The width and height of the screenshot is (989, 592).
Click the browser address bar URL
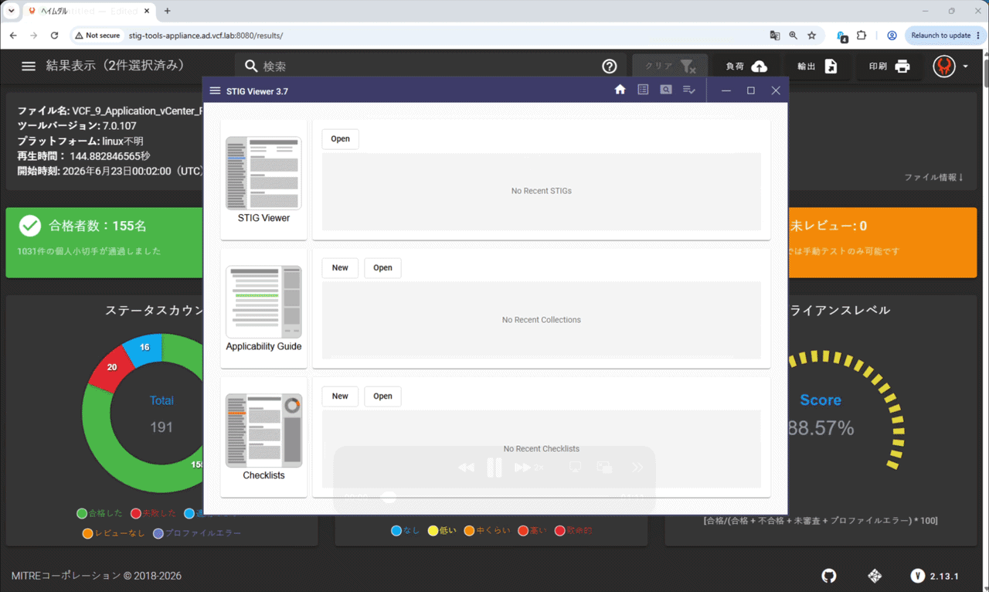(x=206, y=36)
